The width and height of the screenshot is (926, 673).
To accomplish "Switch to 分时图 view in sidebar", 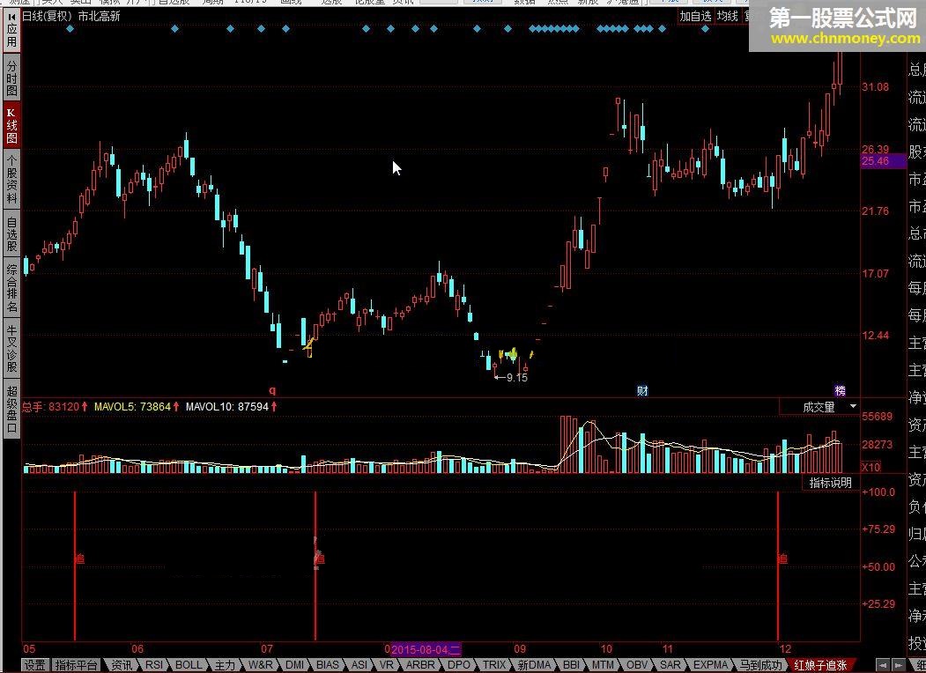I will coord(11,78).
